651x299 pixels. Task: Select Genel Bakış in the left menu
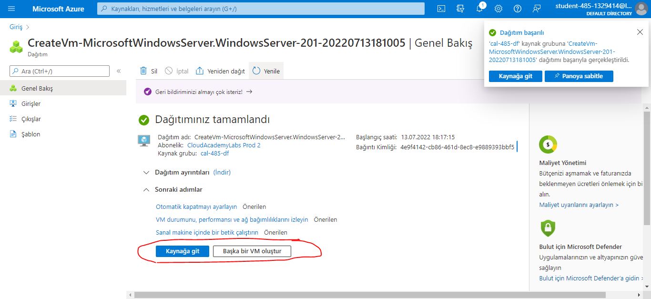[x=63, y=88]
